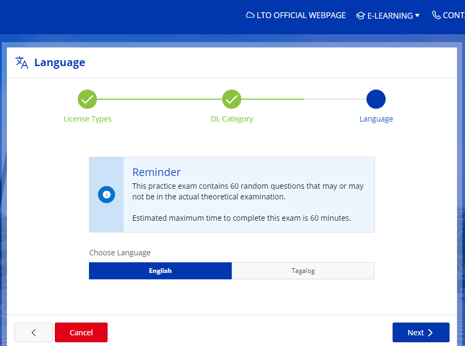Click the Language step label in progress bar

click(376, 119)
